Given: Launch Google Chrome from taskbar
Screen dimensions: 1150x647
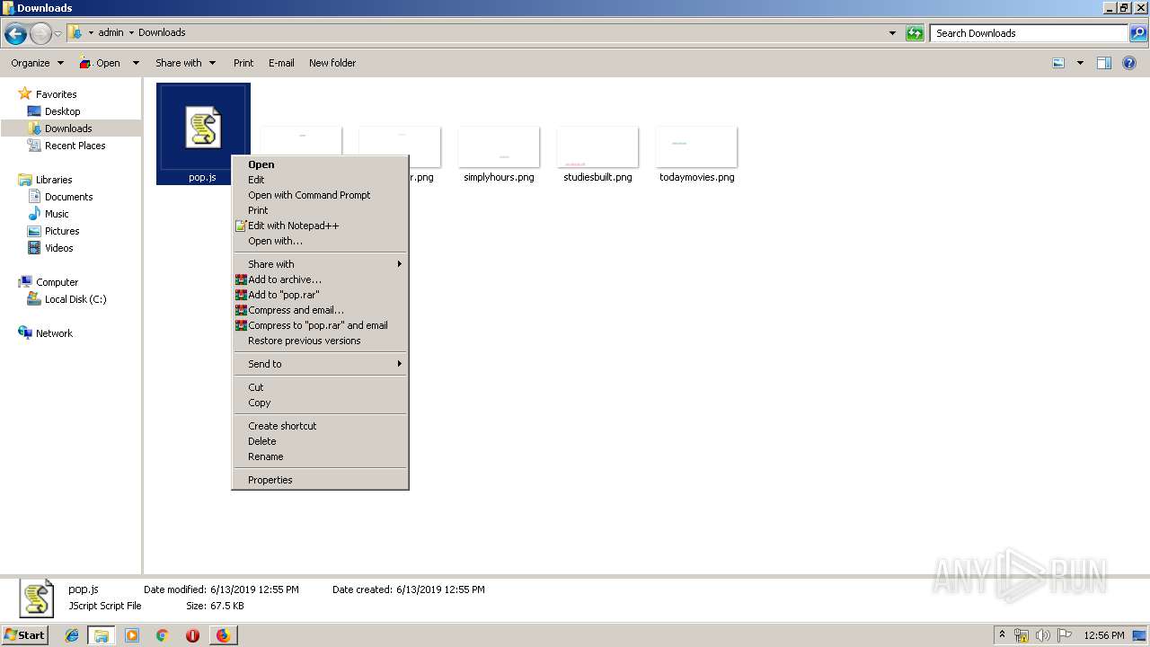Looking at the screenshot, I should 162,635.
